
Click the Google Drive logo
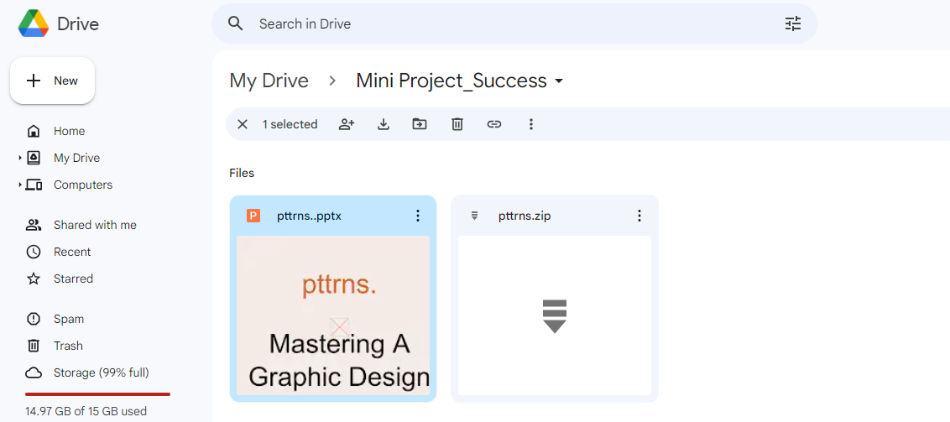click(x=34, y=24)
